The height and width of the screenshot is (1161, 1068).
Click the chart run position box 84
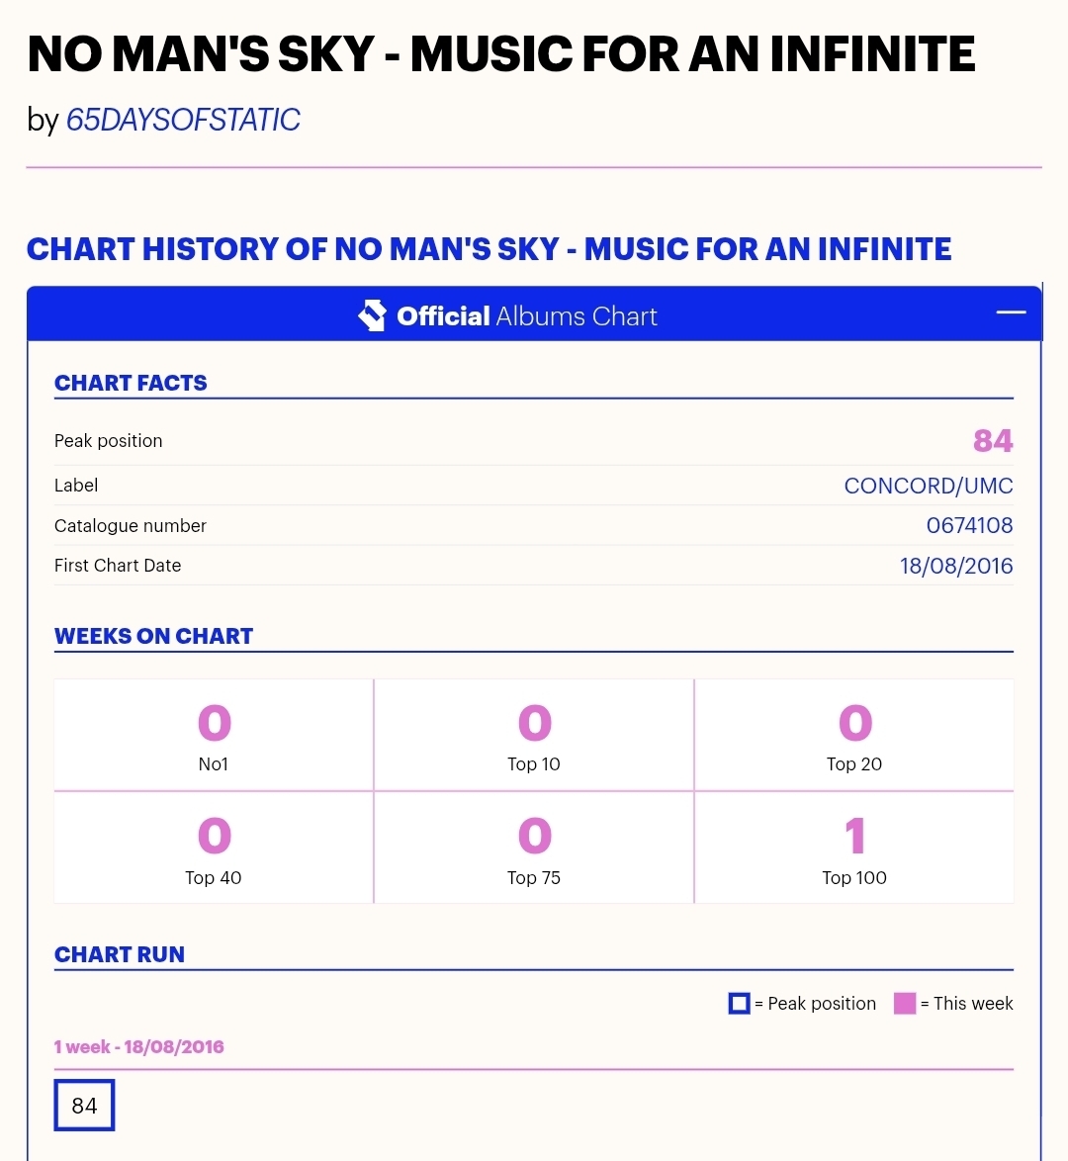[84, 1105]
